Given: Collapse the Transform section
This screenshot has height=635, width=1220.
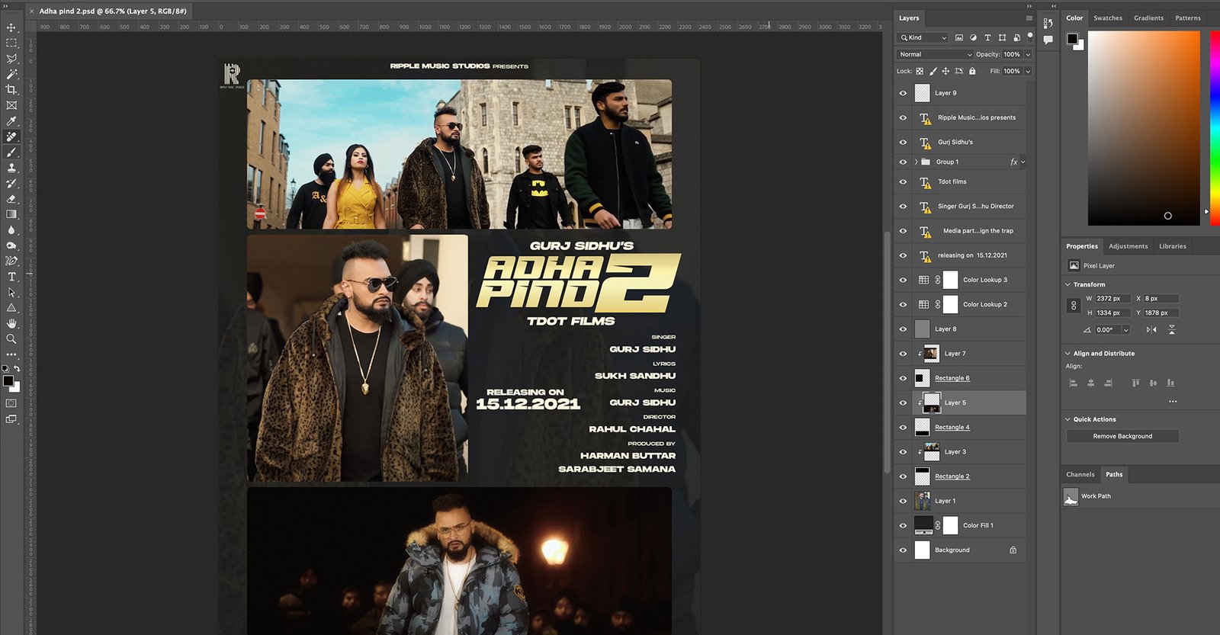Looking at the screenshot, I should point(1067,284).
